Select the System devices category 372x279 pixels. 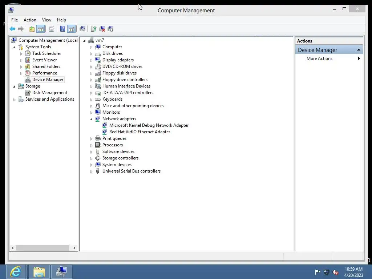(x=117, y=165)
